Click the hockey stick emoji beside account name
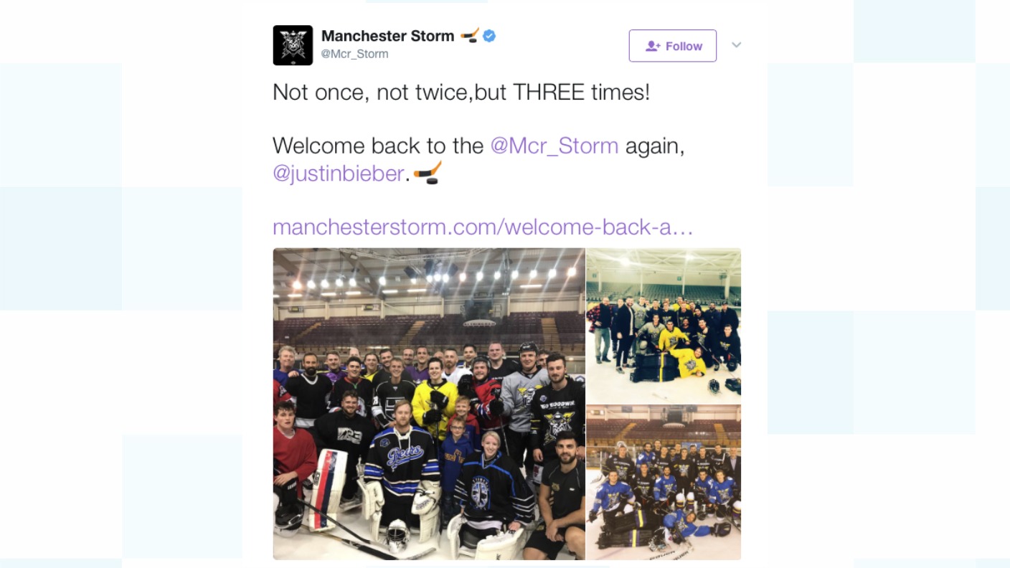The width and height of the screenshot is (1010, 568). (470, 36)
